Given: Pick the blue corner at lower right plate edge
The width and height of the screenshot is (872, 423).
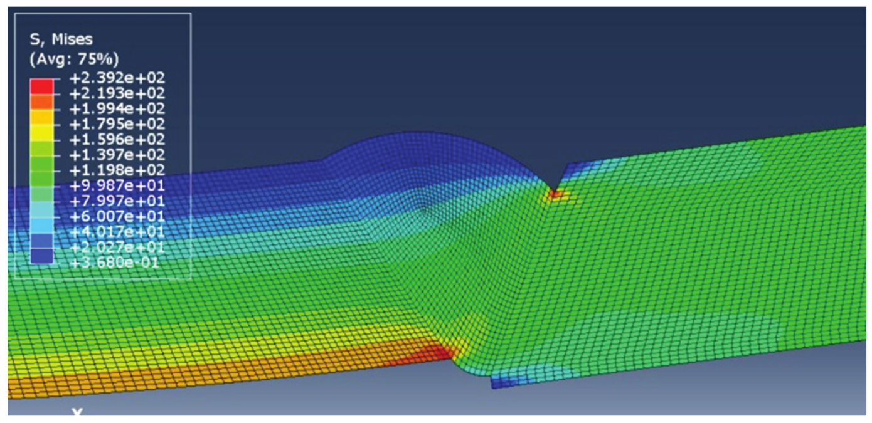Looking at the screenshot, I should click(x=499, y=380).
